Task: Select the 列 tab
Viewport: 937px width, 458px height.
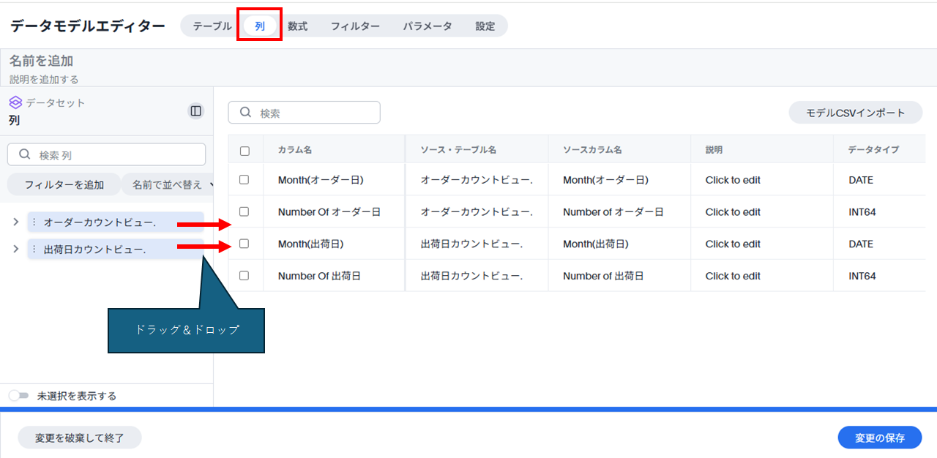Action: [x=260, y=26]
